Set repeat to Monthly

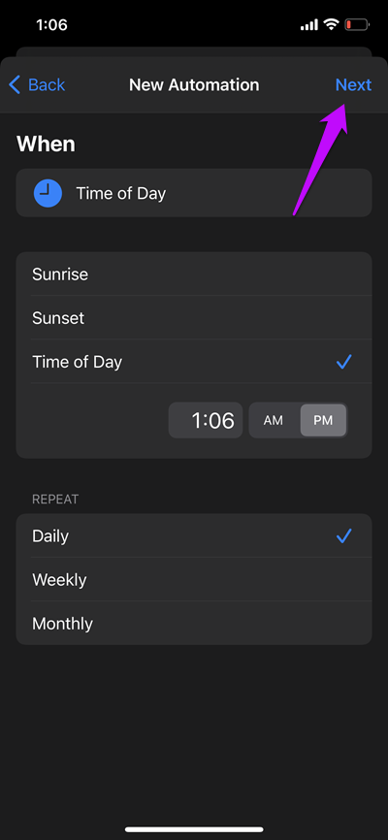point(194,623)
